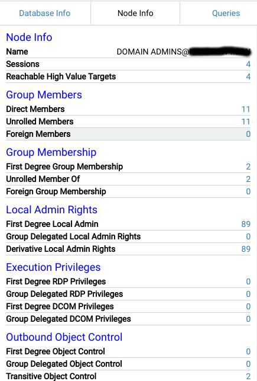Viewport: 257px width, 381px height.
Task: Collapse the Group Members section heading
Action: click(x=44, y=95)
